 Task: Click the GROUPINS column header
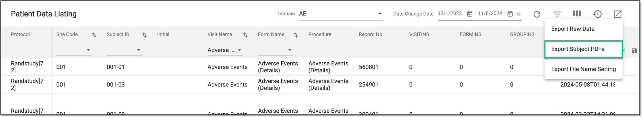point(522,34)
